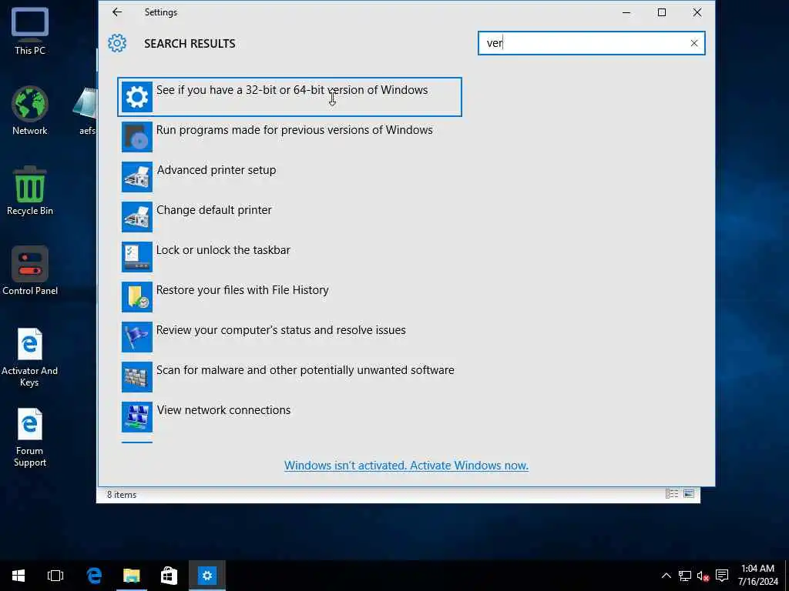789x591 pixels.
Task: Open the Action Center notifications icon
Action: click(722, 576)
